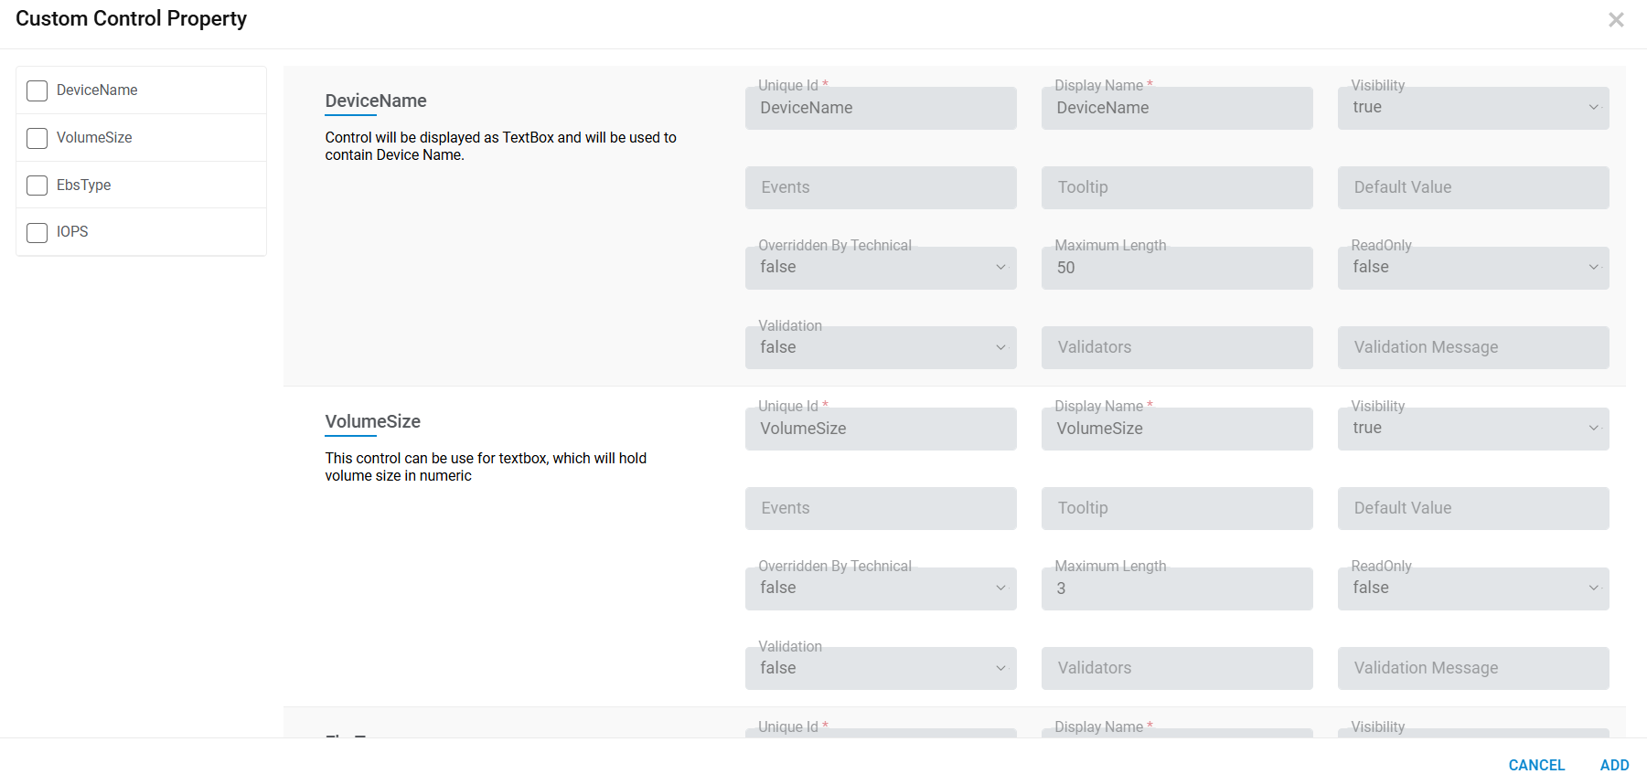Click DeviceName Unique Id field

coord(880,108)
